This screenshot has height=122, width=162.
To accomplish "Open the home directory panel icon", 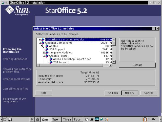I will [x=87, y=119].
